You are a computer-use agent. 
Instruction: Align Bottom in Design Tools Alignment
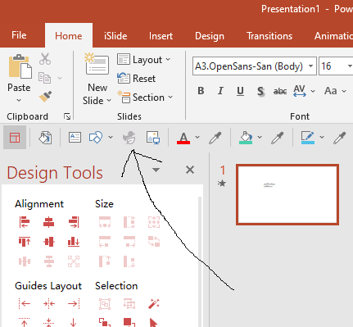point(74,242)
